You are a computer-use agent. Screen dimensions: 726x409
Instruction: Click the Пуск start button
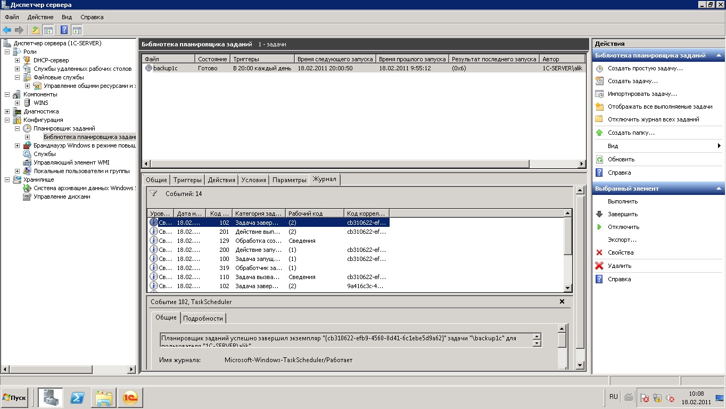[14, 397]
